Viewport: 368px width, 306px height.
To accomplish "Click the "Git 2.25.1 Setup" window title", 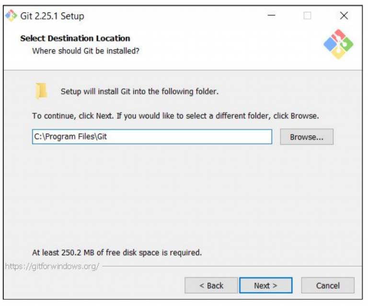I will (52, 16).
